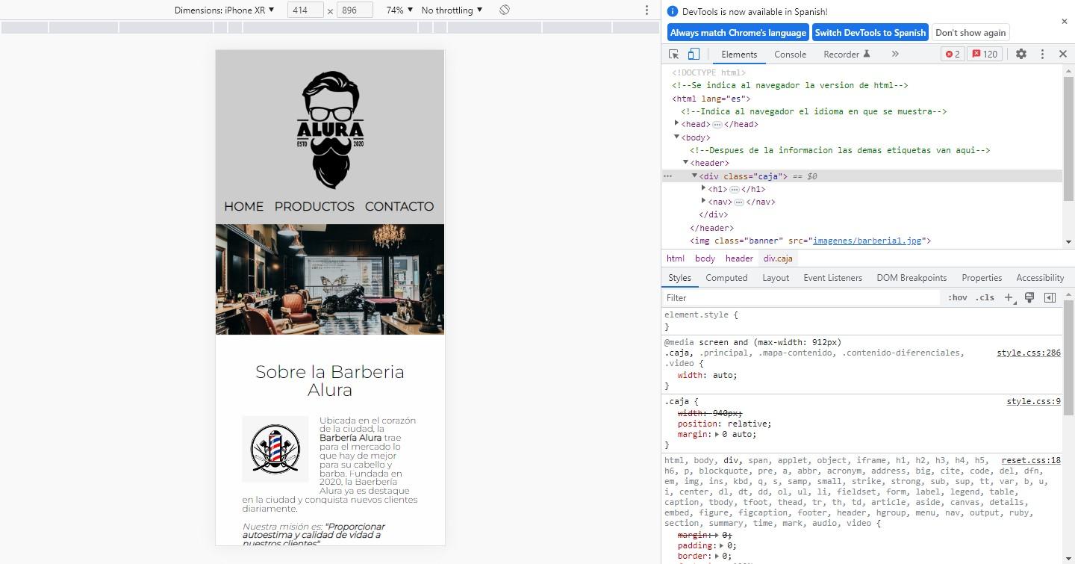Click the barbershop banner photo
The height and width of the screenshot is (564, 1075).
pos(330,279)
